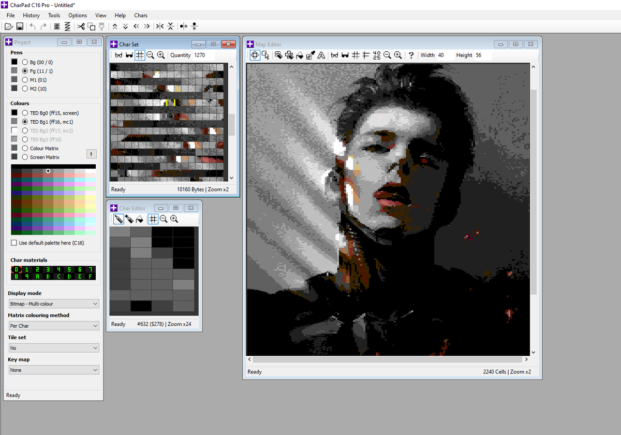Select the flood fill tool in Map Editor
Viewport: 621px width, 435px height.
pyautogui.click(x=300, y=55)
